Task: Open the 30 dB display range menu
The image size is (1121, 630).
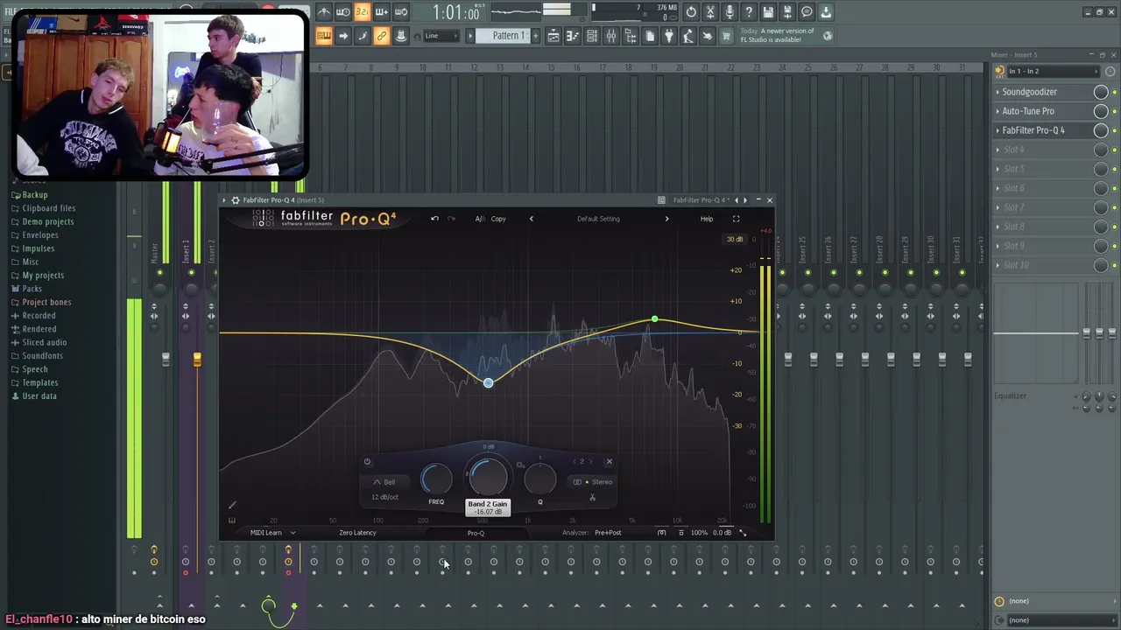Action: 734,240
